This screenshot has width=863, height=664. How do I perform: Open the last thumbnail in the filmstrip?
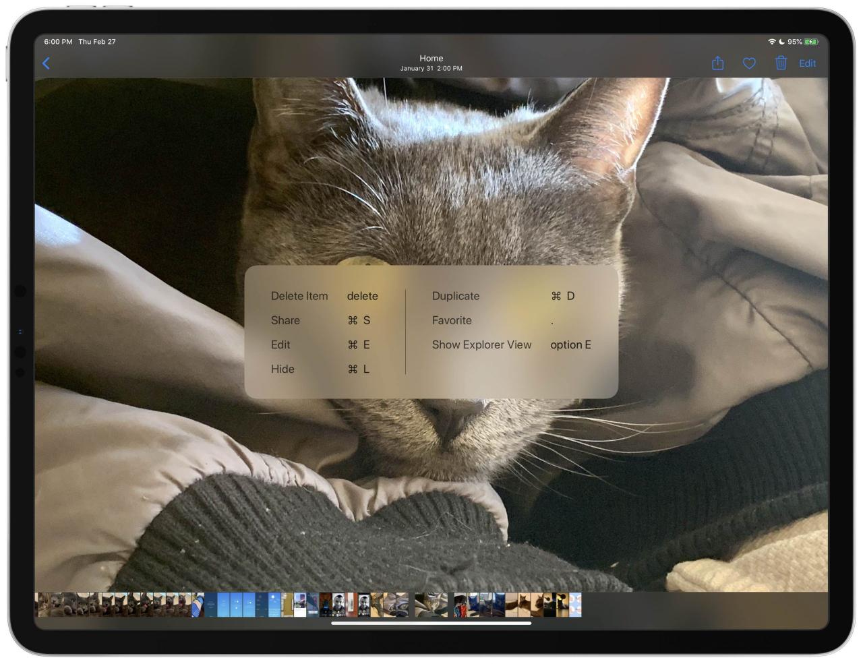(x=575, y=605)
